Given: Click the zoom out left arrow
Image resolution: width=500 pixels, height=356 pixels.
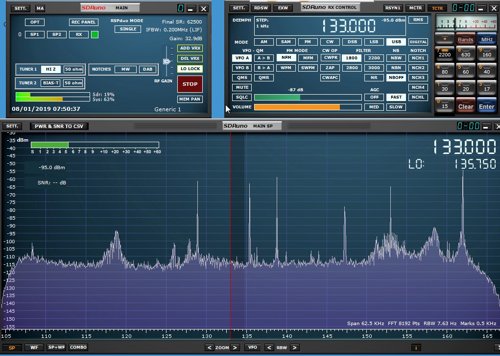Looking at the screenshot, I should [210, 348].
